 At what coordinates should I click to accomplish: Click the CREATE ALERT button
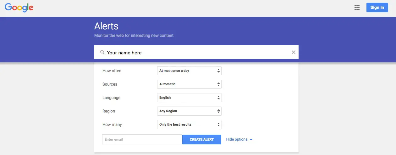pyautogui.click(x=202, y=139)
